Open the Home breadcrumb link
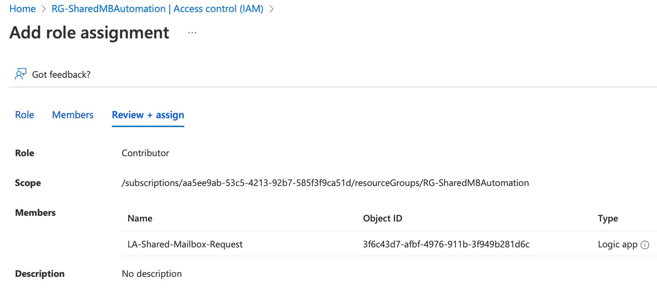657x301 pixels. pos(23,9)
